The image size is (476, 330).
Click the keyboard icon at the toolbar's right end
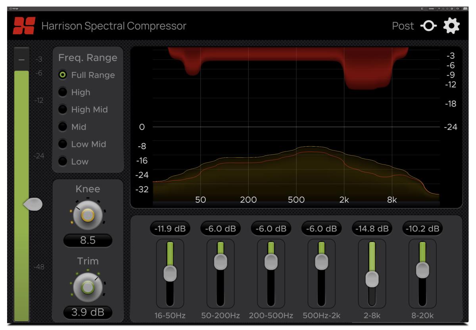coord(465,8)
